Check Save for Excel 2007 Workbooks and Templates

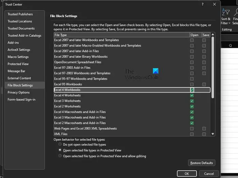pyautogui.click(x=204, y=40)
